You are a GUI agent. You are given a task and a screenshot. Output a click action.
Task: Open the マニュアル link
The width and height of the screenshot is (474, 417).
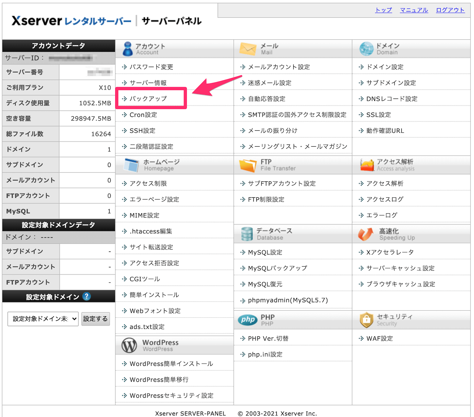tap(414, 10)
